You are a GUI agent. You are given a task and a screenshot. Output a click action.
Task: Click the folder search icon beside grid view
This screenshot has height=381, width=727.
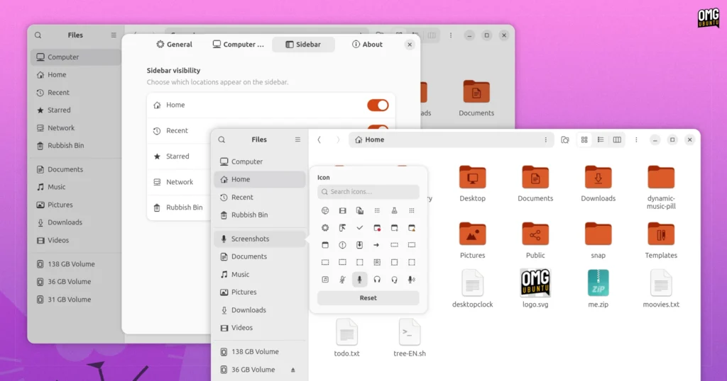tap(564, 140)
